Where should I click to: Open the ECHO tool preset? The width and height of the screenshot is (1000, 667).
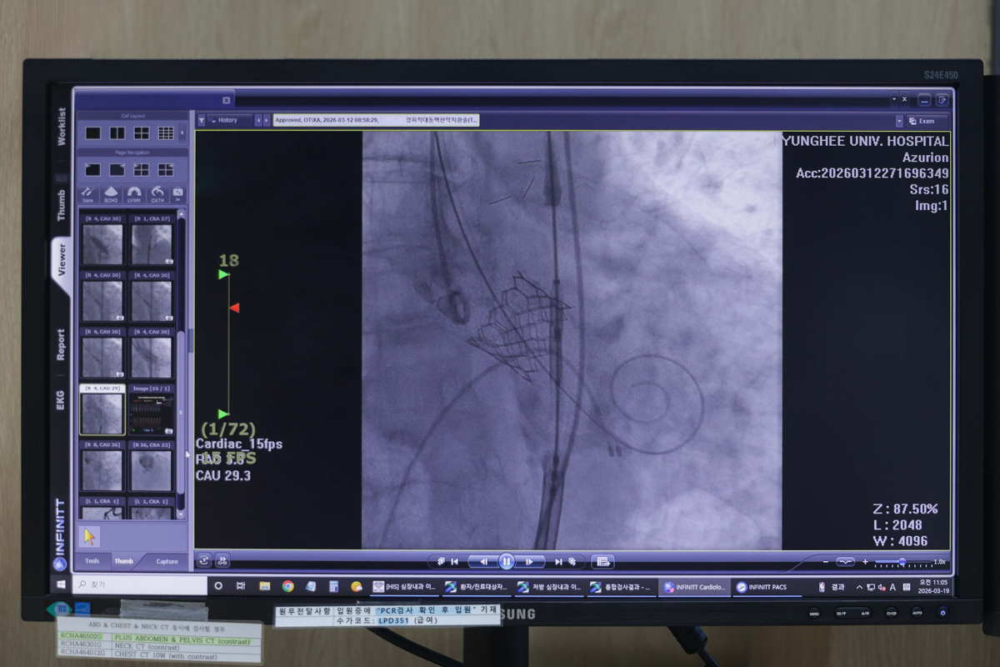coord(111,193)
